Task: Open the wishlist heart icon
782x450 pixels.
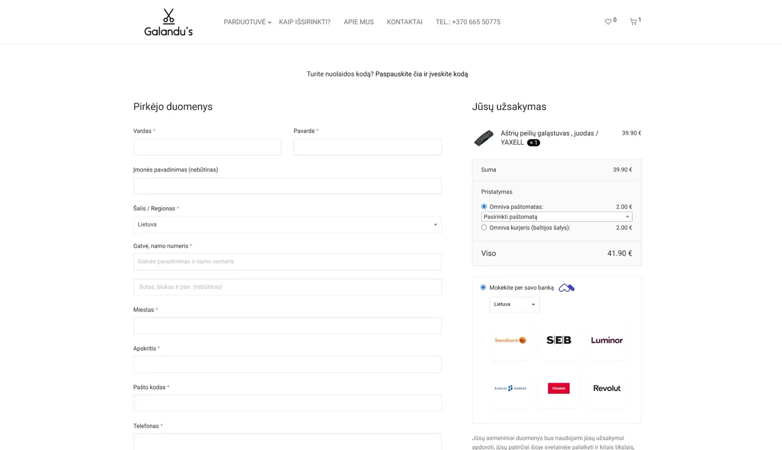Action: coord(608,22)
